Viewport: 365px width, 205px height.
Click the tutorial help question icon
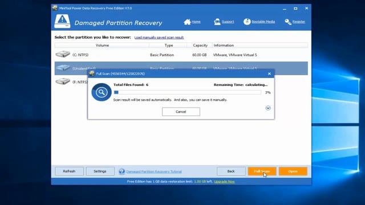point(121,171)
